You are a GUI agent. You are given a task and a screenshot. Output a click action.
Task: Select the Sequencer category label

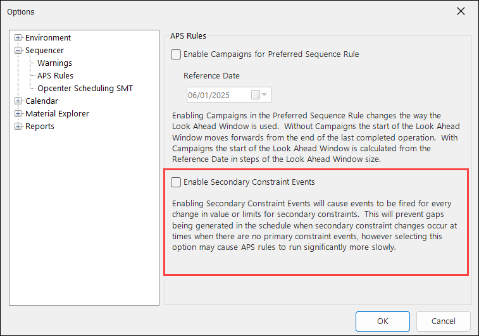click(x=44, y=51)
